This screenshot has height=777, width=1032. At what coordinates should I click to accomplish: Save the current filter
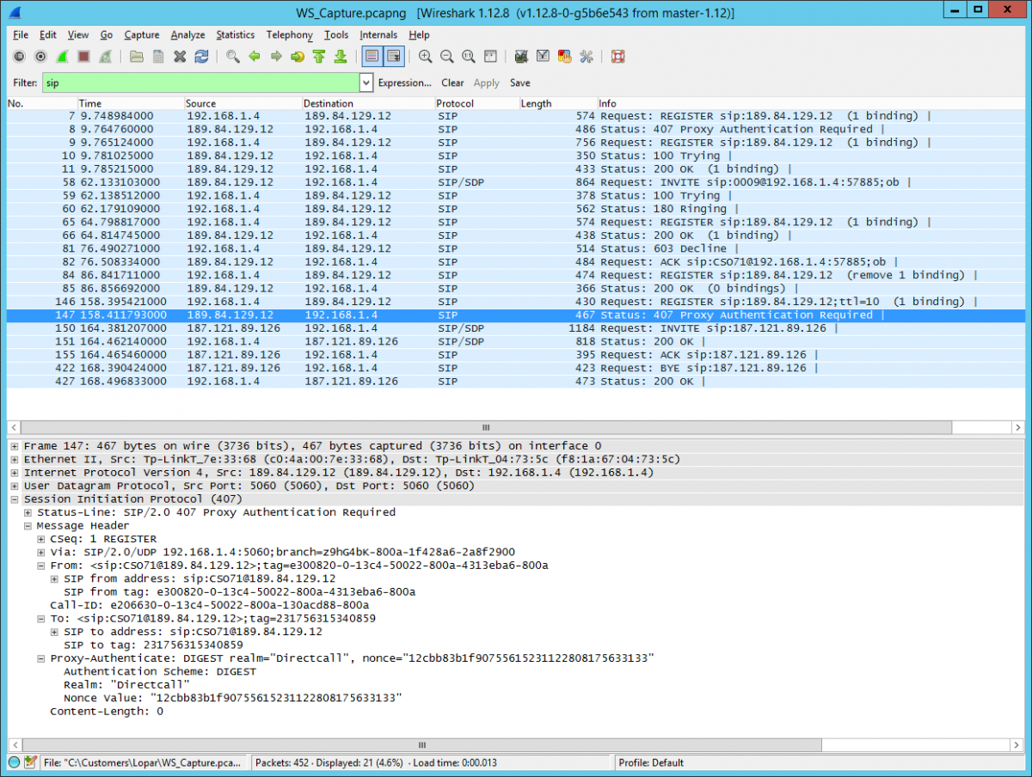pos(519,83)
